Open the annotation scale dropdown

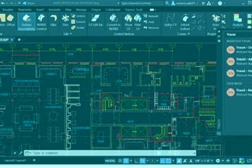(204, 161)
